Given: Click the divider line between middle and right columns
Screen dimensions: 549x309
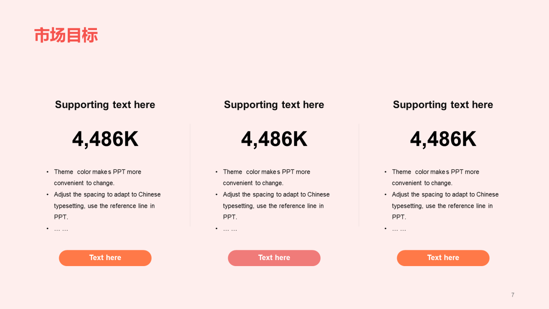Looking at the screenshot, I should click(x=359, y=175).
